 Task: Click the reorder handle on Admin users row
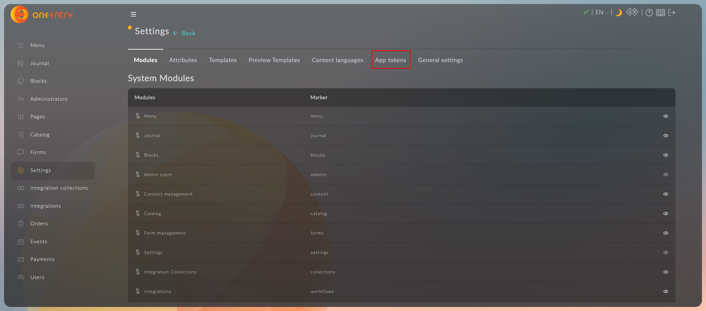click(138, 174)
